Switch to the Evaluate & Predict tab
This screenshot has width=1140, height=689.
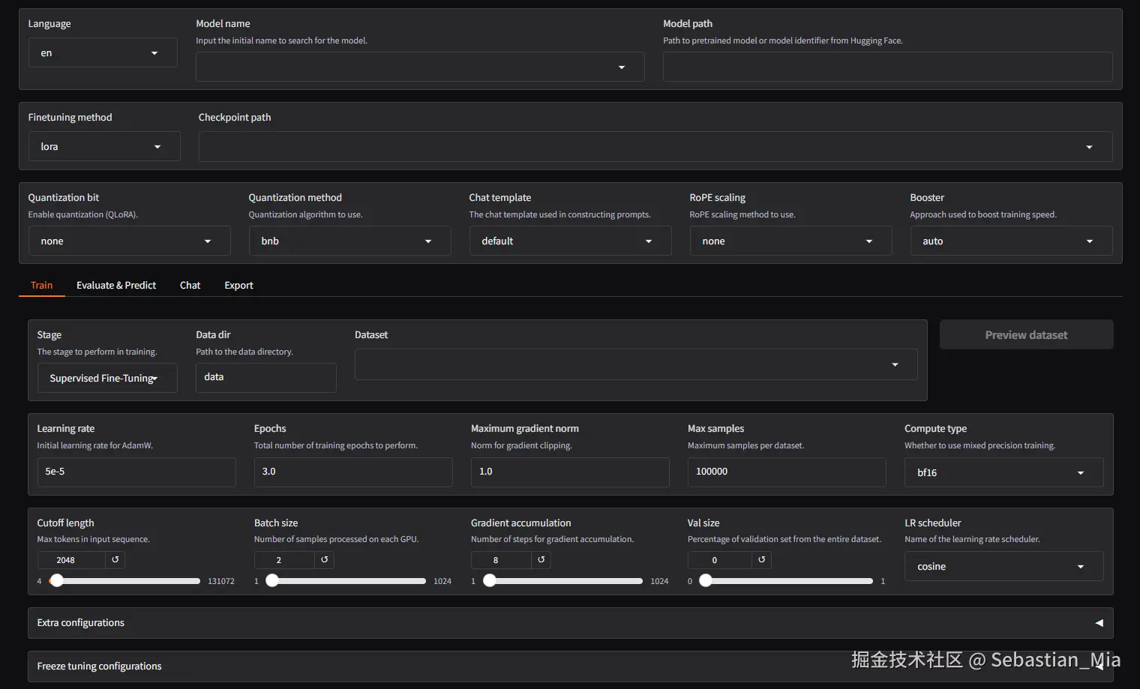click(x=116, y=286)
